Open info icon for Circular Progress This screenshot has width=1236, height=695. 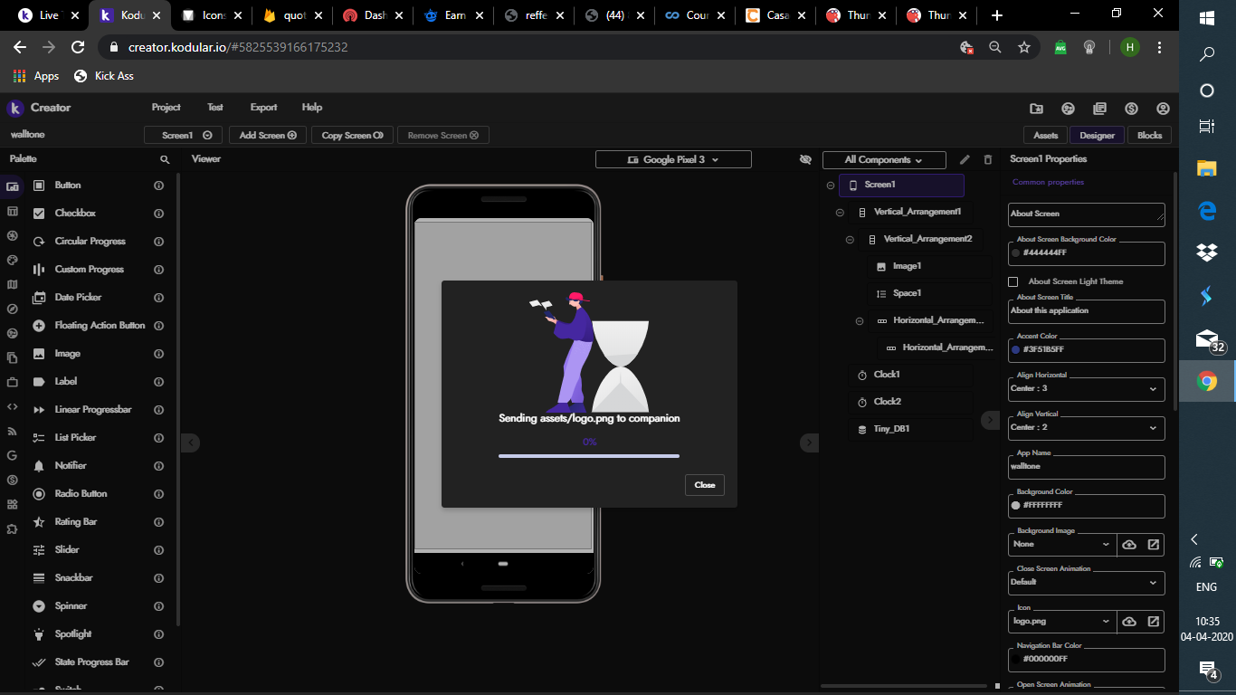(x=158, y=242)
